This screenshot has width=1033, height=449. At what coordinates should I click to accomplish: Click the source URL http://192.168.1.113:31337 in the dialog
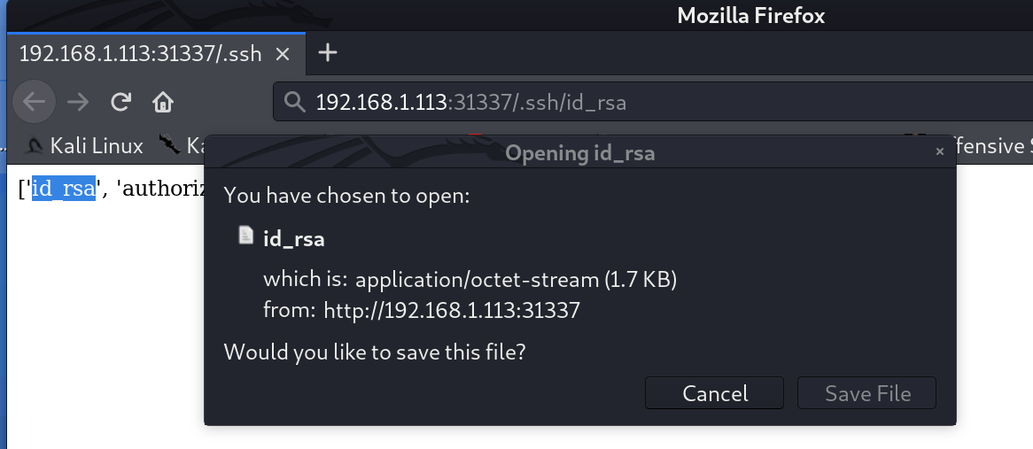[x=451, y=310]
